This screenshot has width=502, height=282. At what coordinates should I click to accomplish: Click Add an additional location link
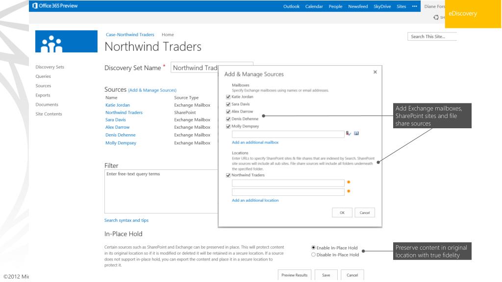[x=255, y=200]
